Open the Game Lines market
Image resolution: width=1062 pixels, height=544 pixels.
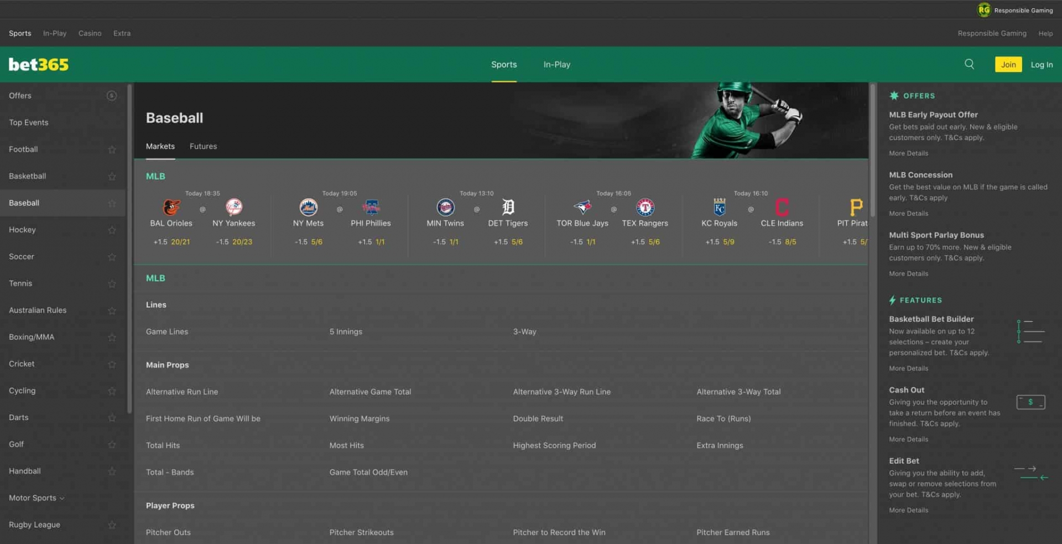tap(167, 331)
